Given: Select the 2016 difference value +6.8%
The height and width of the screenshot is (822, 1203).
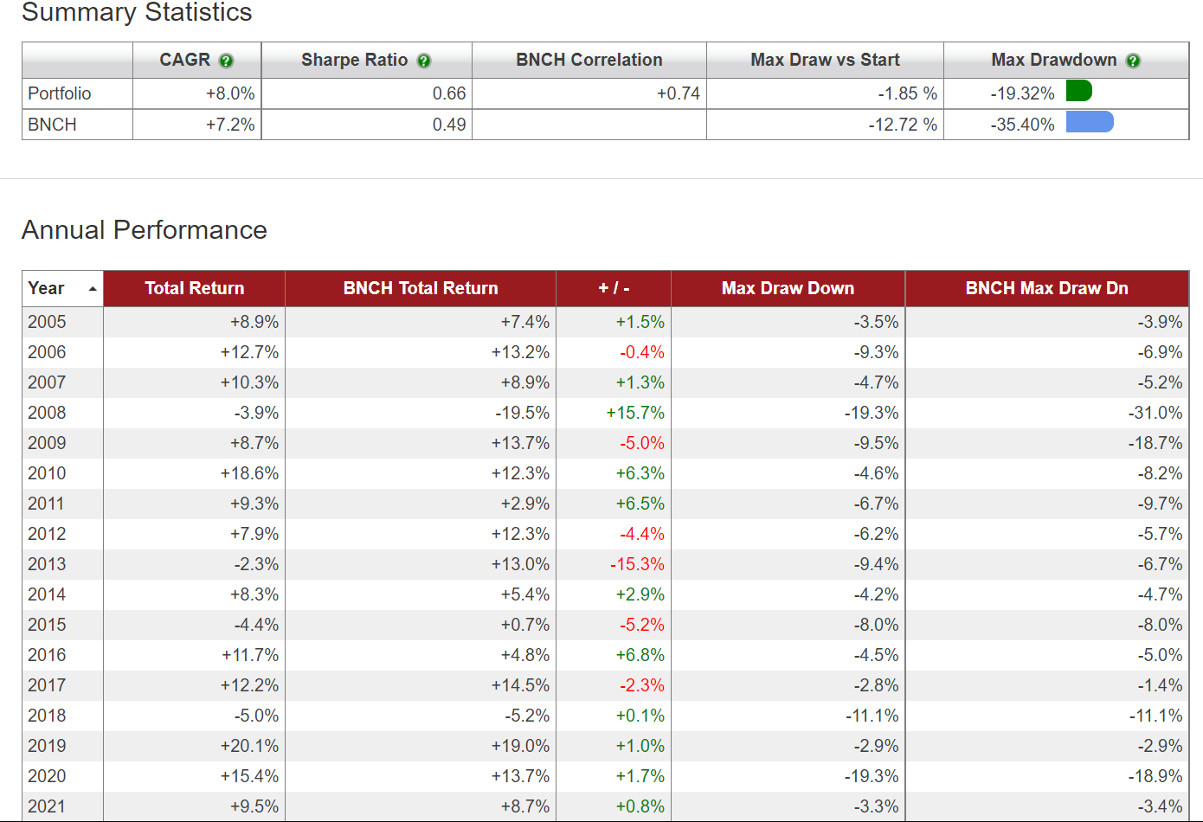Looking at the screenshot, I should (640, 655).
